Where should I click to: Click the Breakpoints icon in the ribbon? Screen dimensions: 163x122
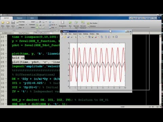62,22
